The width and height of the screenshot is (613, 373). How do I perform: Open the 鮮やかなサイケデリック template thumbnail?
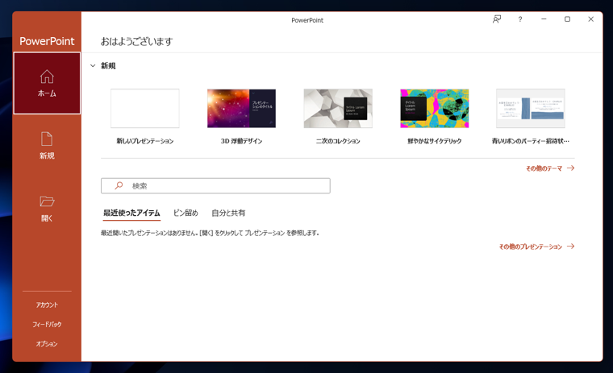pos(434,108)
